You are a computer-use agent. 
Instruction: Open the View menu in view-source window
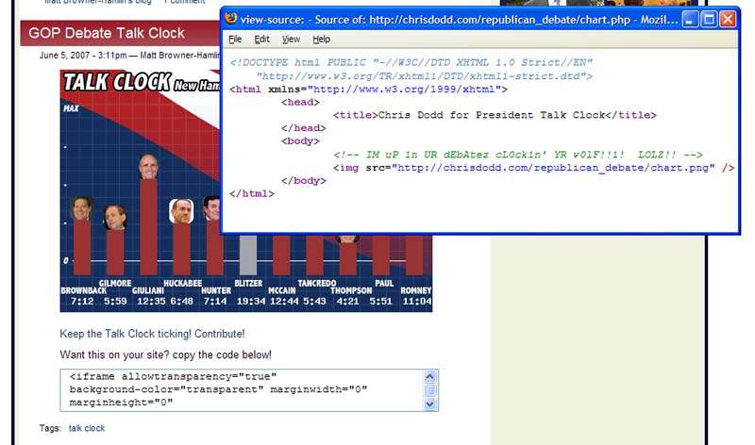(x=291, y=39)
